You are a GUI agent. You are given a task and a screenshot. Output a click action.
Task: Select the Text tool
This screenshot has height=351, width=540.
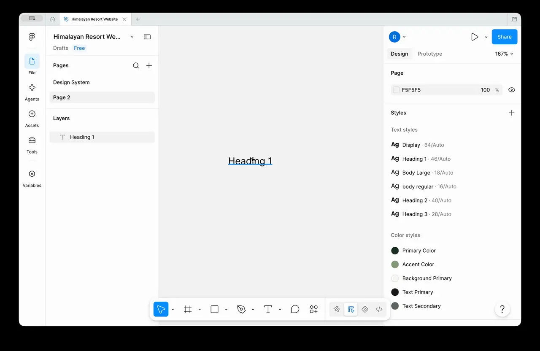pos(268,309)
